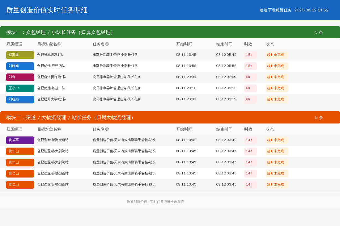
Task: Click 出勤异常骑手管控-小队长任务 in 赵宾龙 row
Action: 115,55
